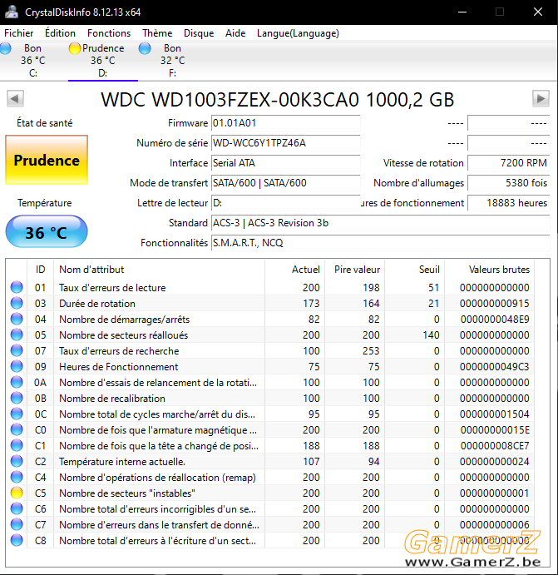Select the 'Température interne actuelle.' row text

122,461
